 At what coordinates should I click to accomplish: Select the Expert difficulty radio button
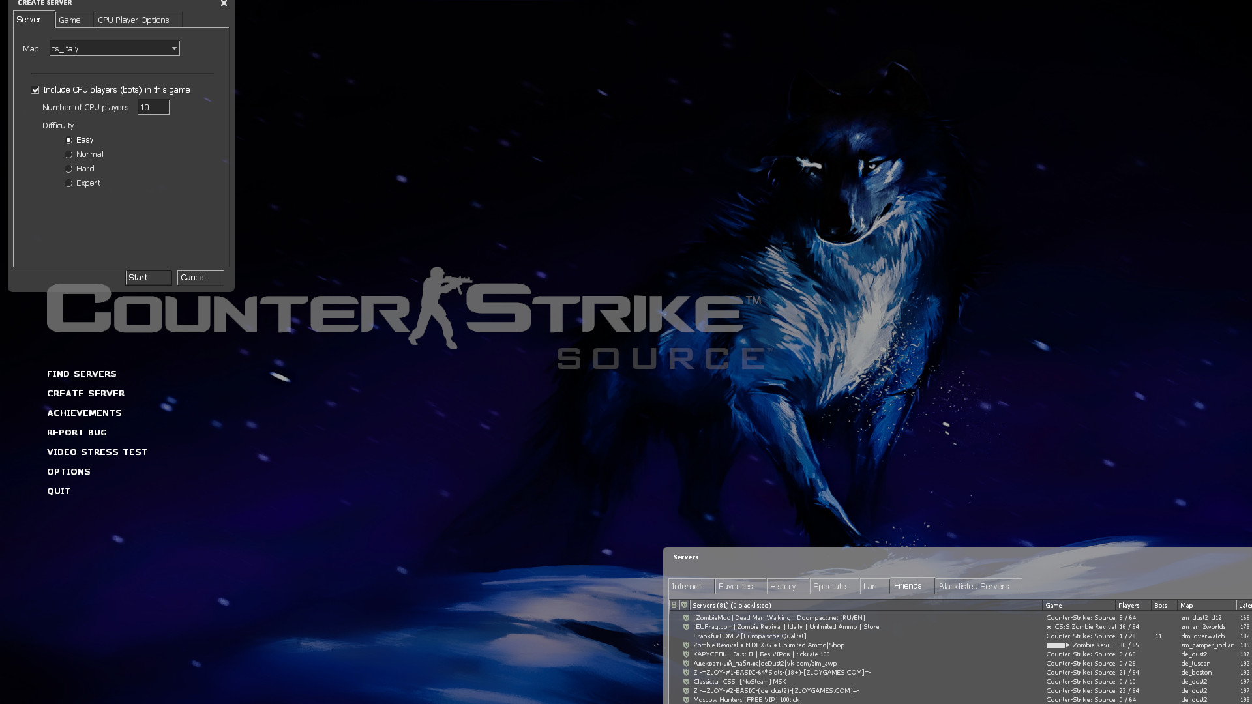(68, 183)
